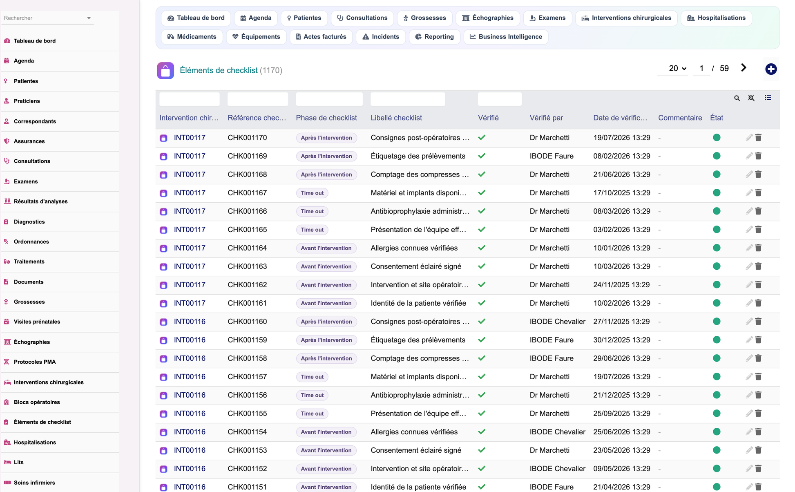Go to next page with right chevron
Image resolution: width=795 pixels, height=492 pixels.
[x=744, y=68]
